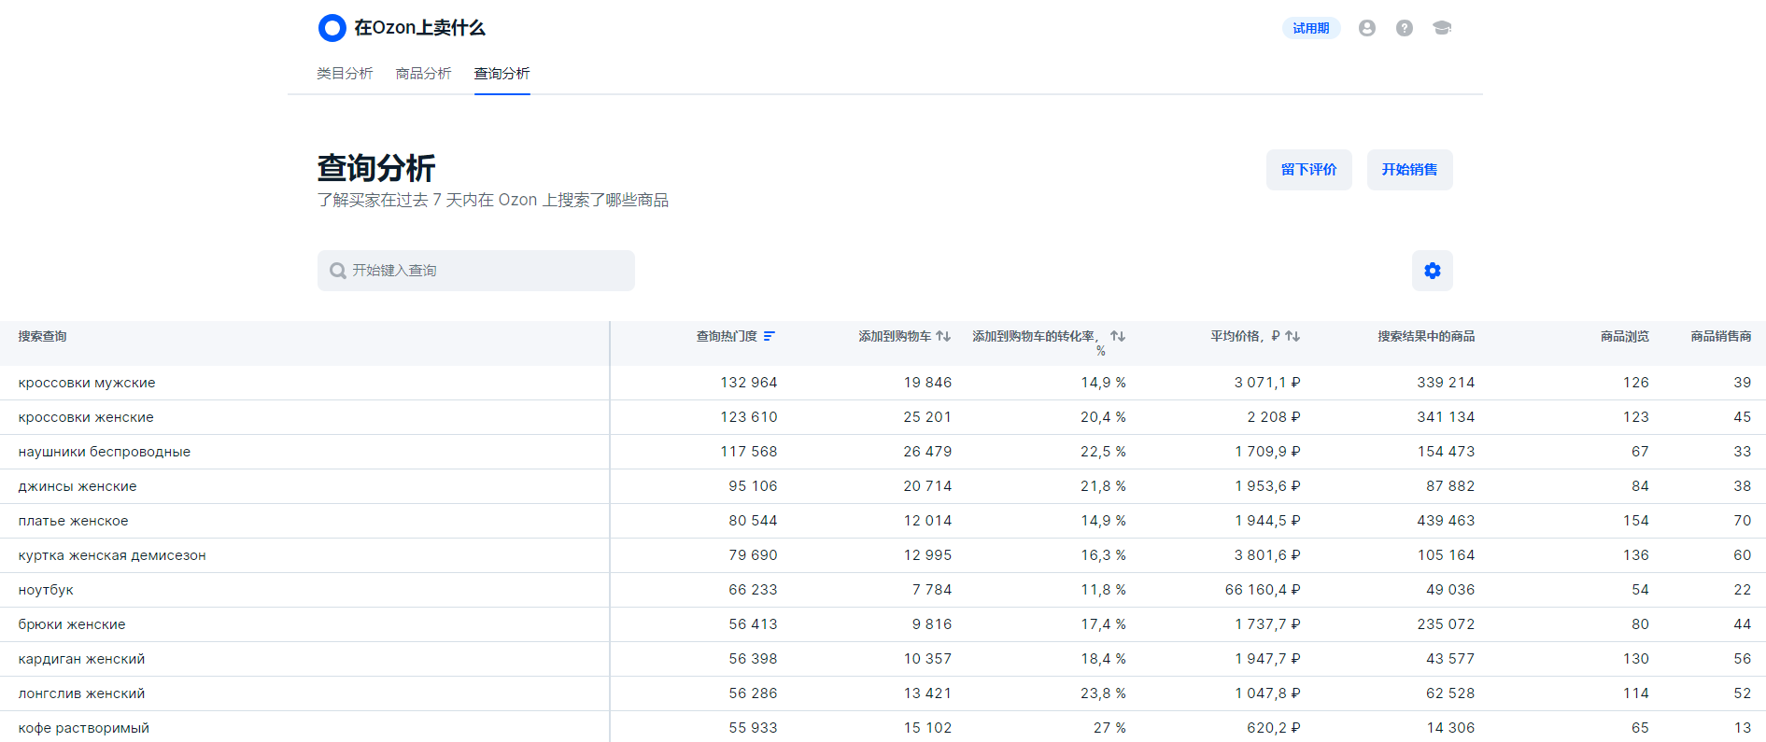1766x742 pixels.
Task: Switch to 商品分析 tab
Action: tap(423, 74)
